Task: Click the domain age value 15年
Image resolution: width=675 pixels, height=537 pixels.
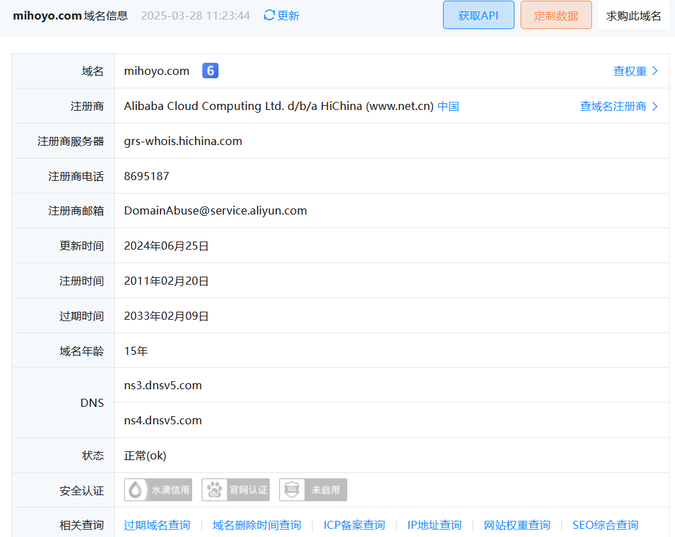Action: [136, 351]
